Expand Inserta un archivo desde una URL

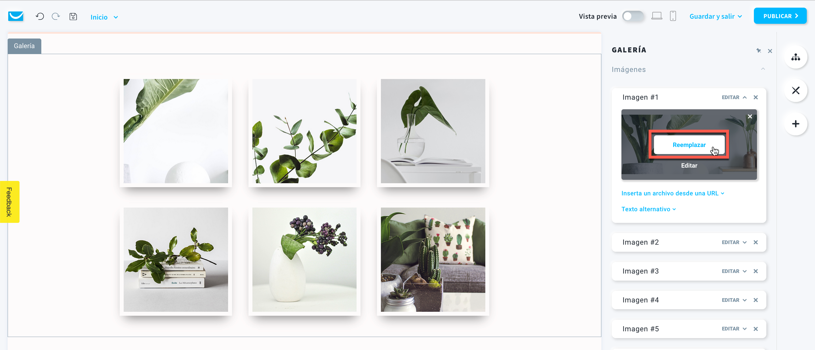(673, 193)
